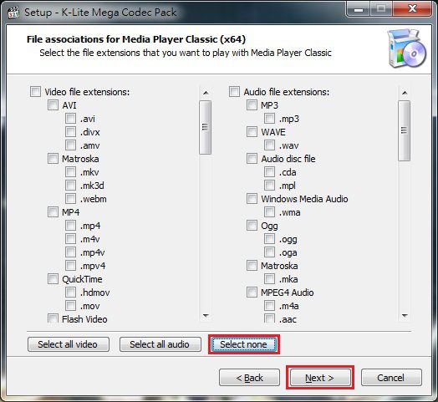Click up arrow of audio extensions scrollbar
Screen dimensions: 438x402
(405, 93)
